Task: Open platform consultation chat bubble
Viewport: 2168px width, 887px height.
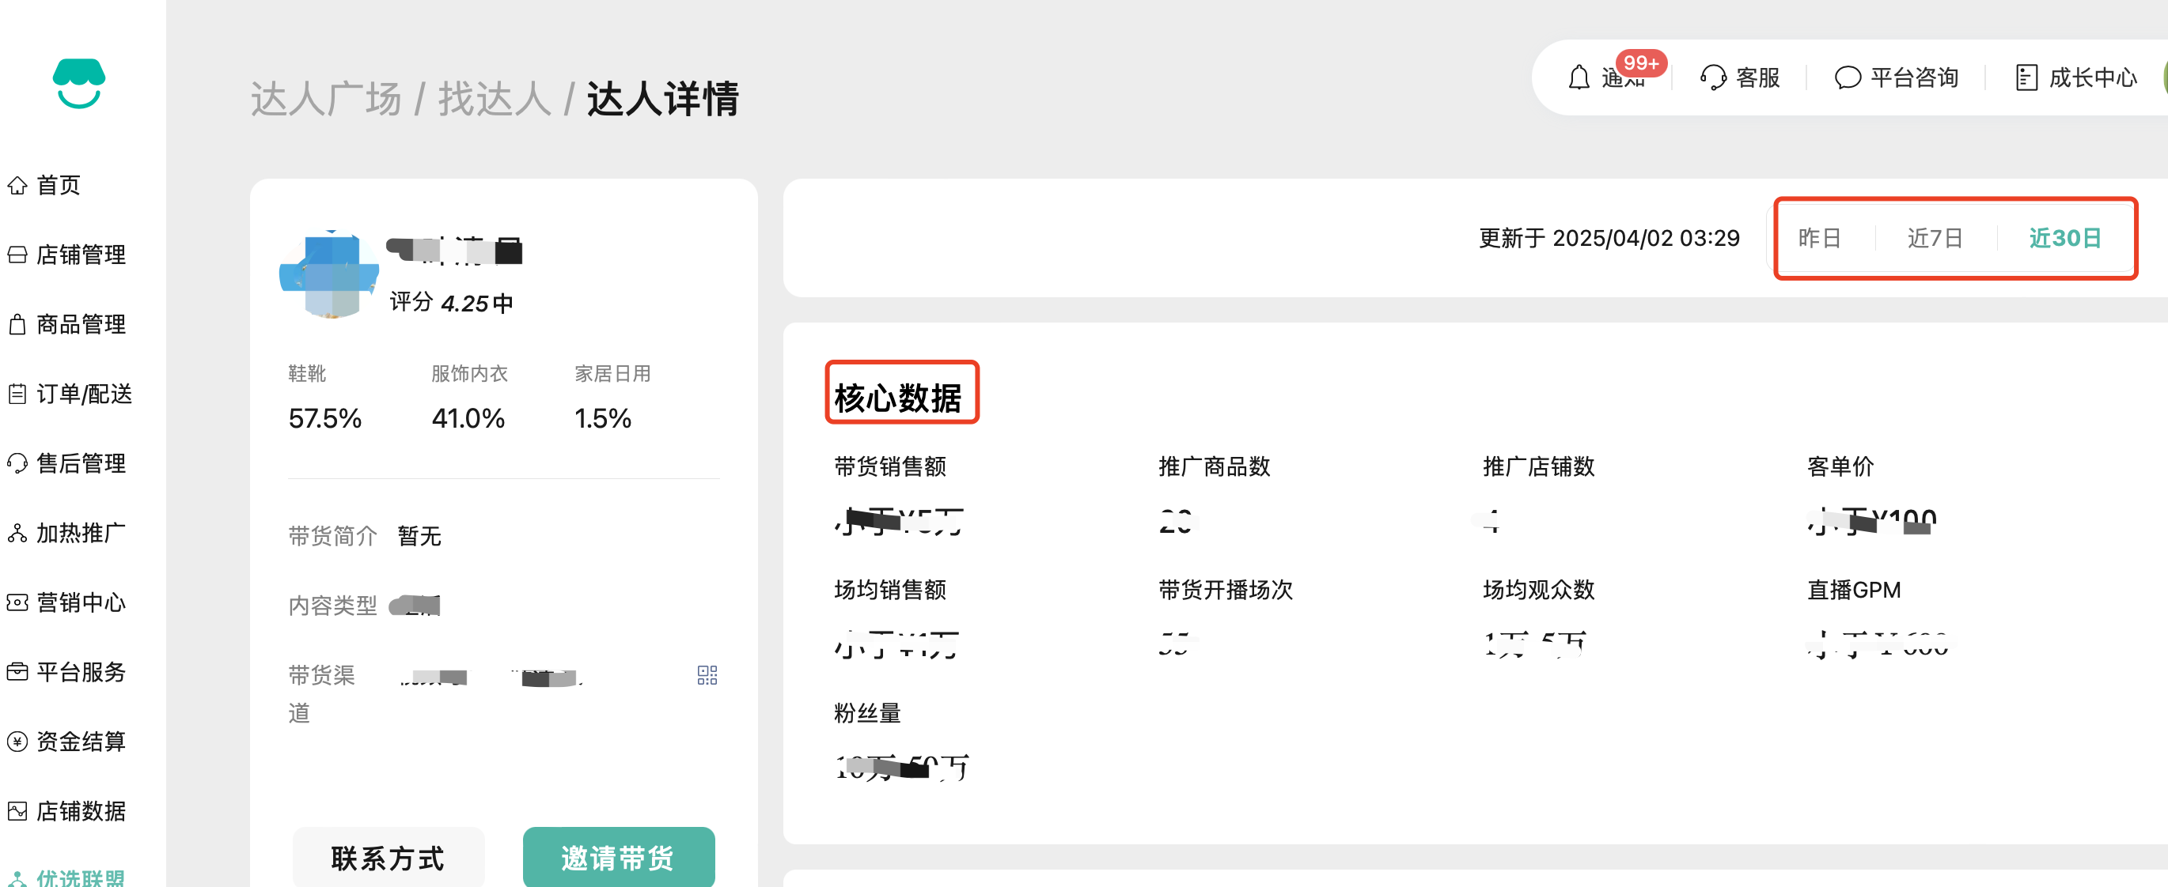Action: click(1847, 78)
